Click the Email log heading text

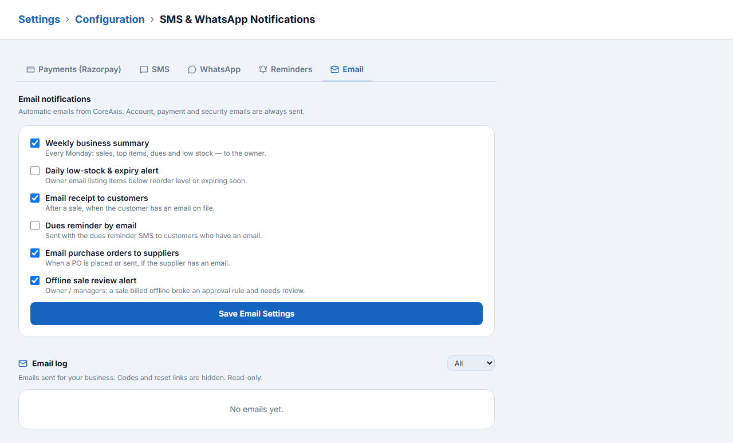50,363
